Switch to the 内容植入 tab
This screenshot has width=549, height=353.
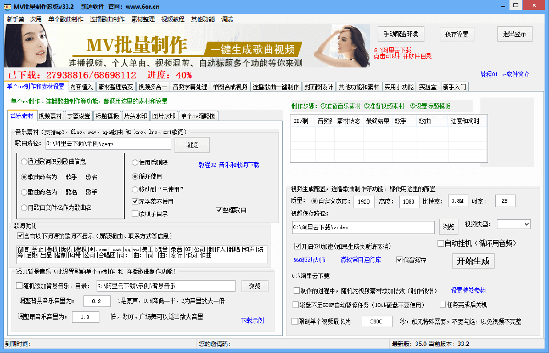click(x=81, y=87)
